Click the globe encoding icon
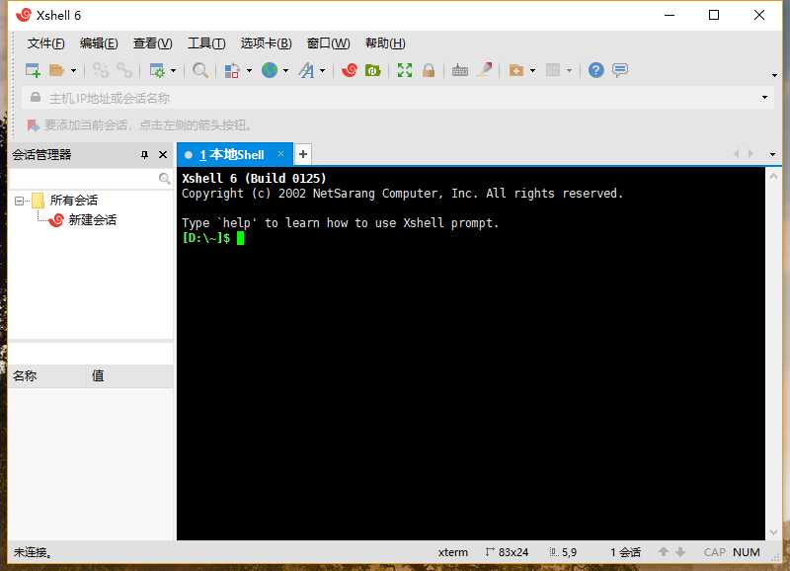Viewport: 790px width, 571px height. (x=270, y=70)
